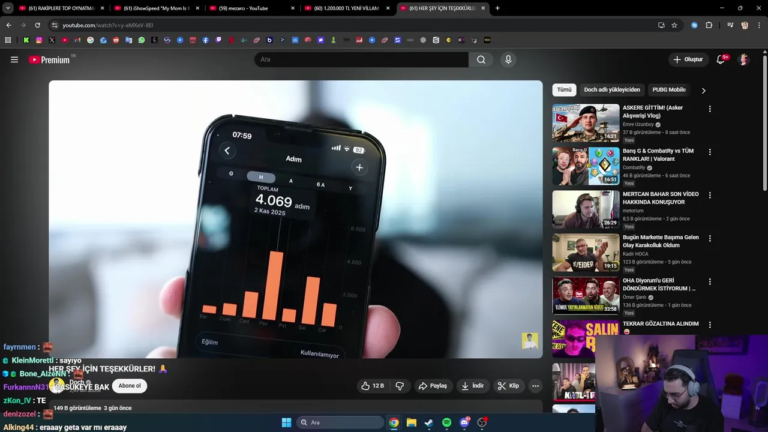
Task: Share video with Paylaş button
Action: [x=433, y=386]
